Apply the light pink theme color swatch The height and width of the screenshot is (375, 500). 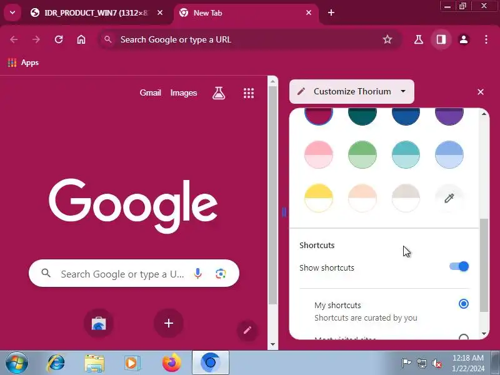(x=319, y=154)
